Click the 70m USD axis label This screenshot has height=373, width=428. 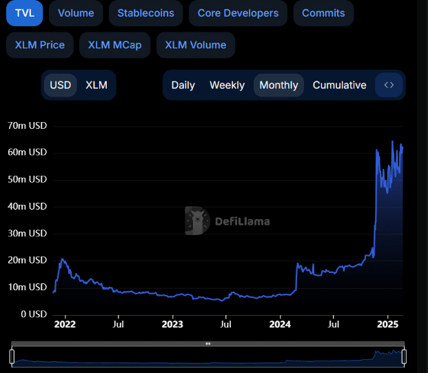(28, 125)
